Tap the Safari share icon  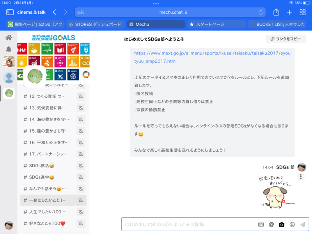pyautogui.click(x=276, y=12)
